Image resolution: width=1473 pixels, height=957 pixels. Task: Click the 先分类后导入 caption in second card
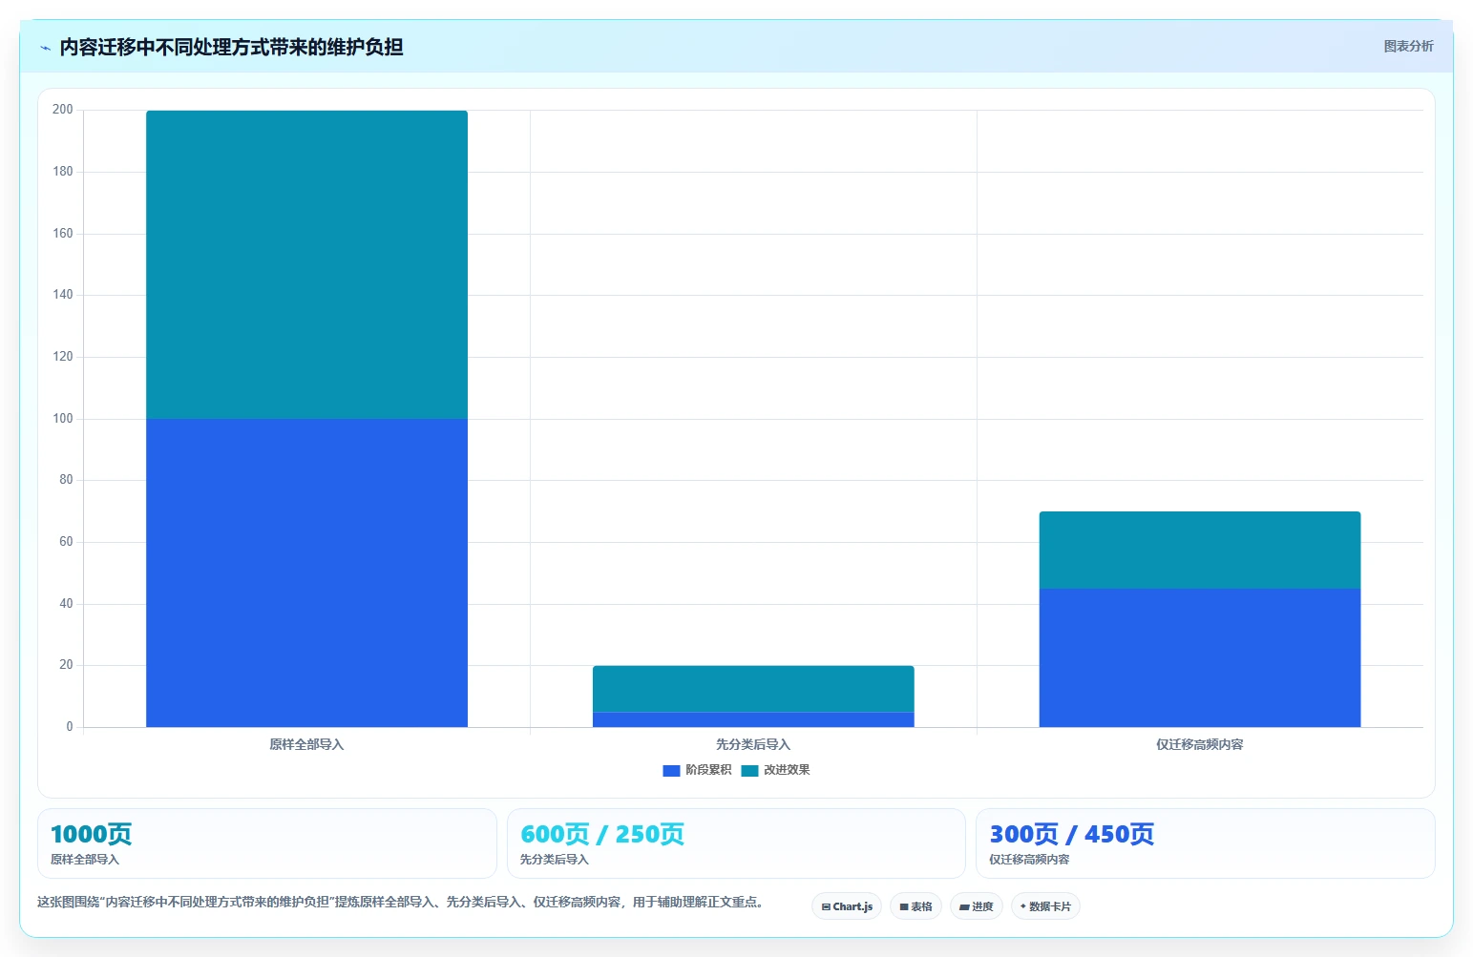(x=555, y=860)
